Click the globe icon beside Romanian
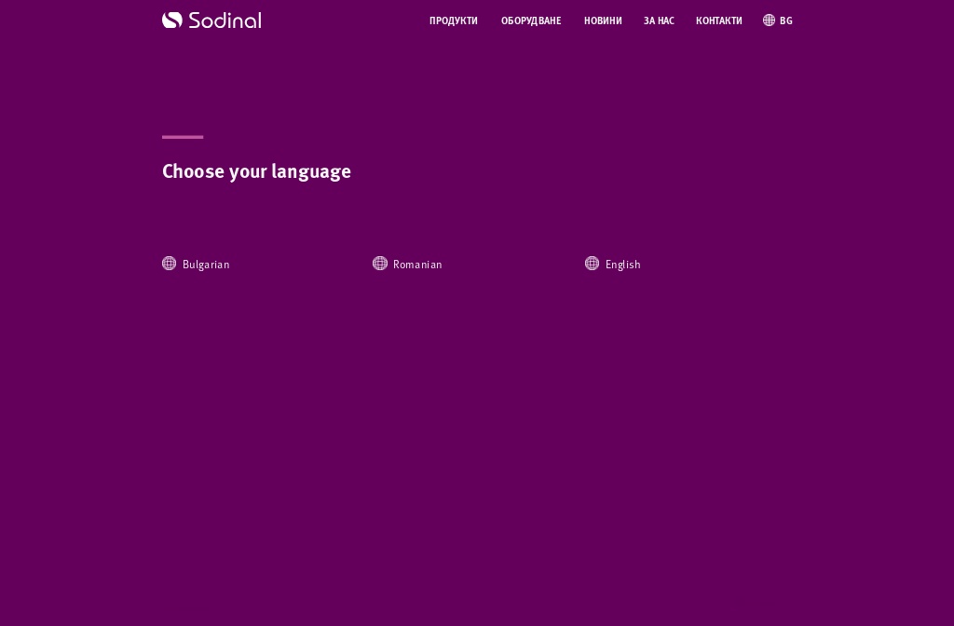Viewport: 954px width, 626px height. click(x=380, y=264)
